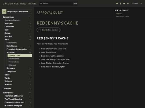Collapse the Companions section chevron
Screen dimensions: 145x108
[30, 17]
